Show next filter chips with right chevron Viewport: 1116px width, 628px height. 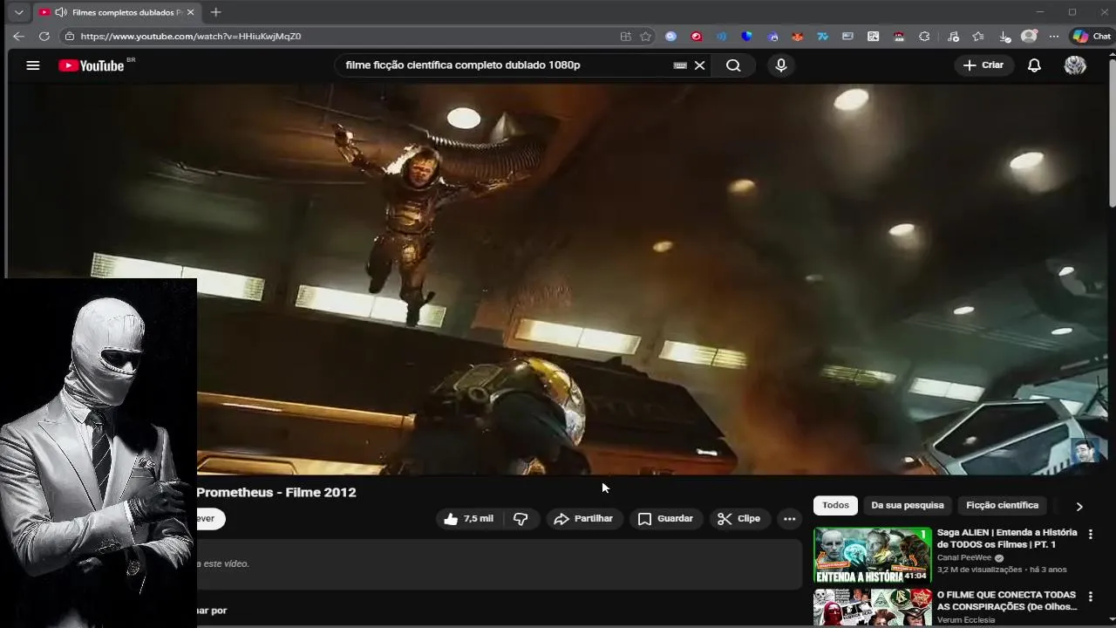1079,506
